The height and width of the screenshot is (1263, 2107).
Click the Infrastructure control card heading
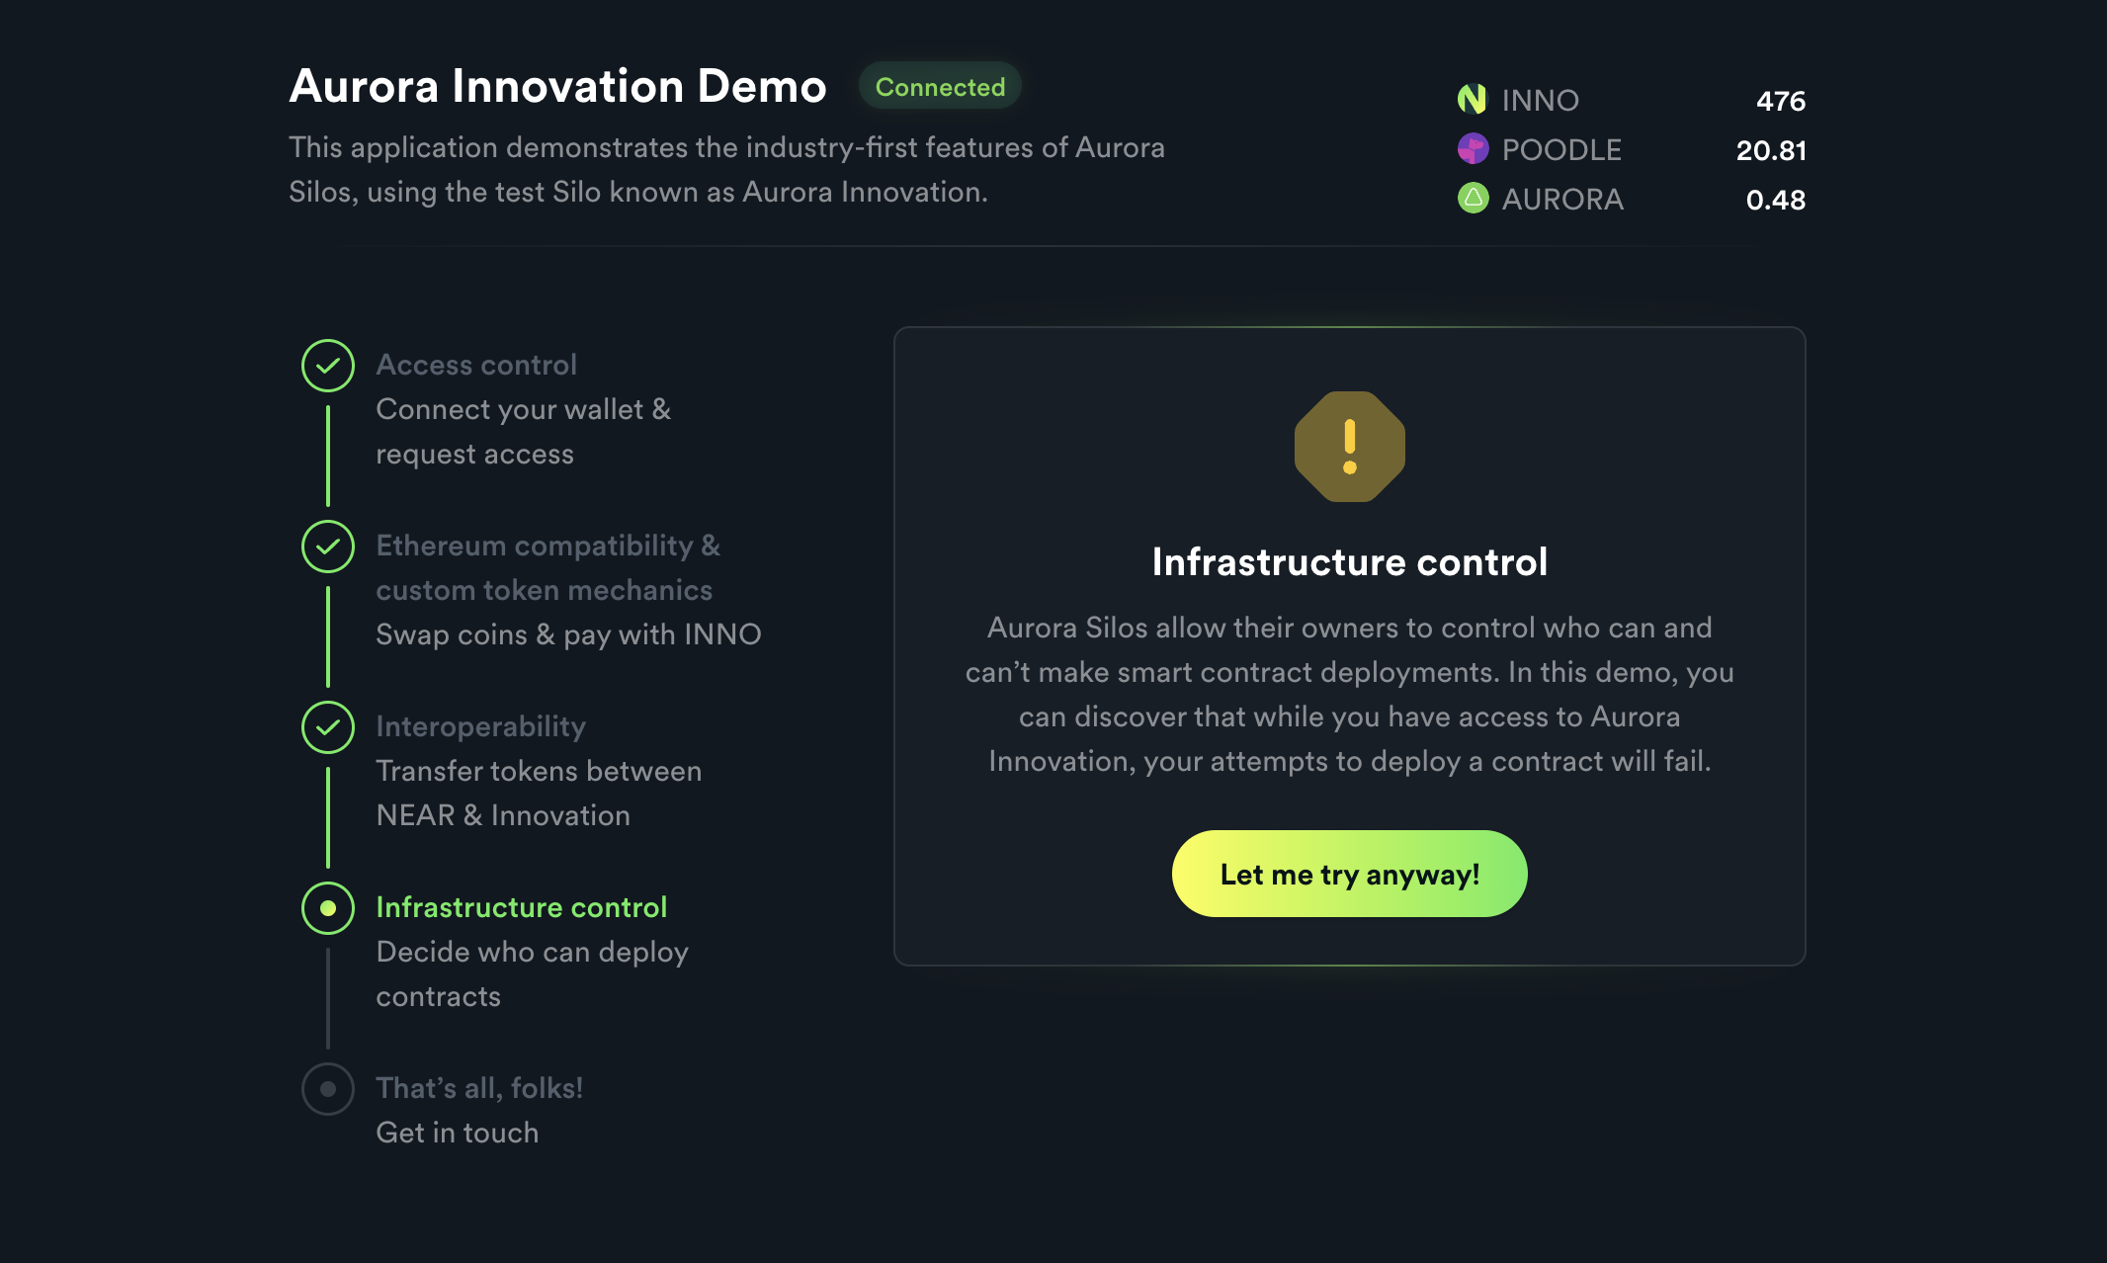(1350, 562)
